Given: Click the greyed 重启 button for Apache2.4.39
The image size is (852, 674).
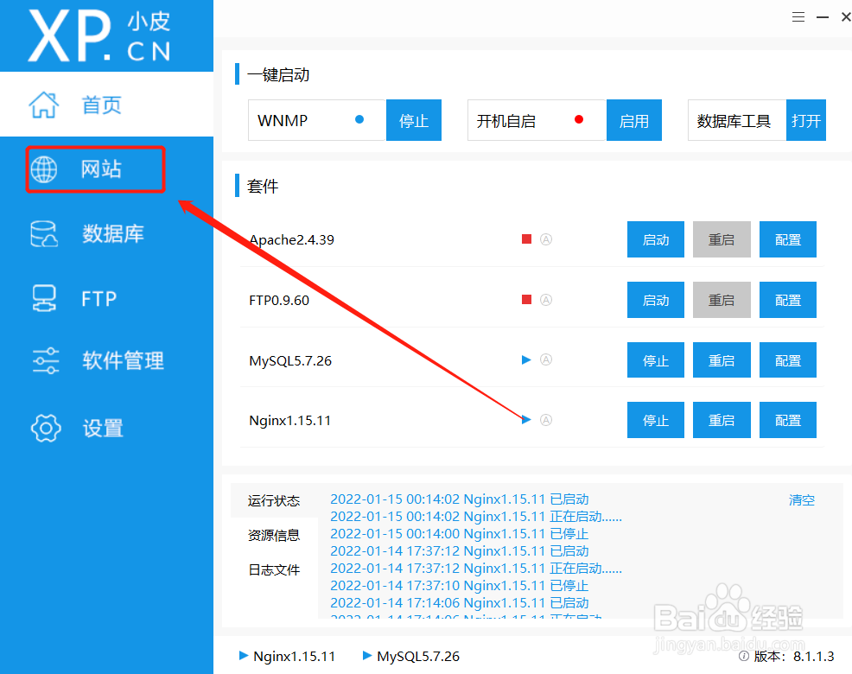Looking at the screenshot, I should (x=722, y=239).
